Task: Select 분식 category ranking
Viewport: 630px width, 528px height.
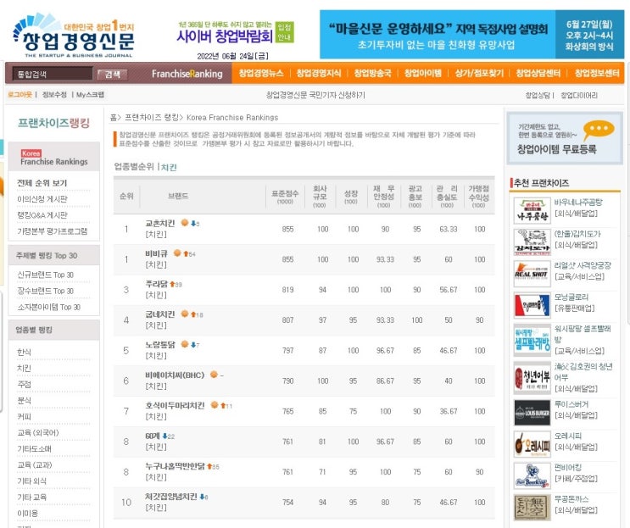Action: [24, 400]
